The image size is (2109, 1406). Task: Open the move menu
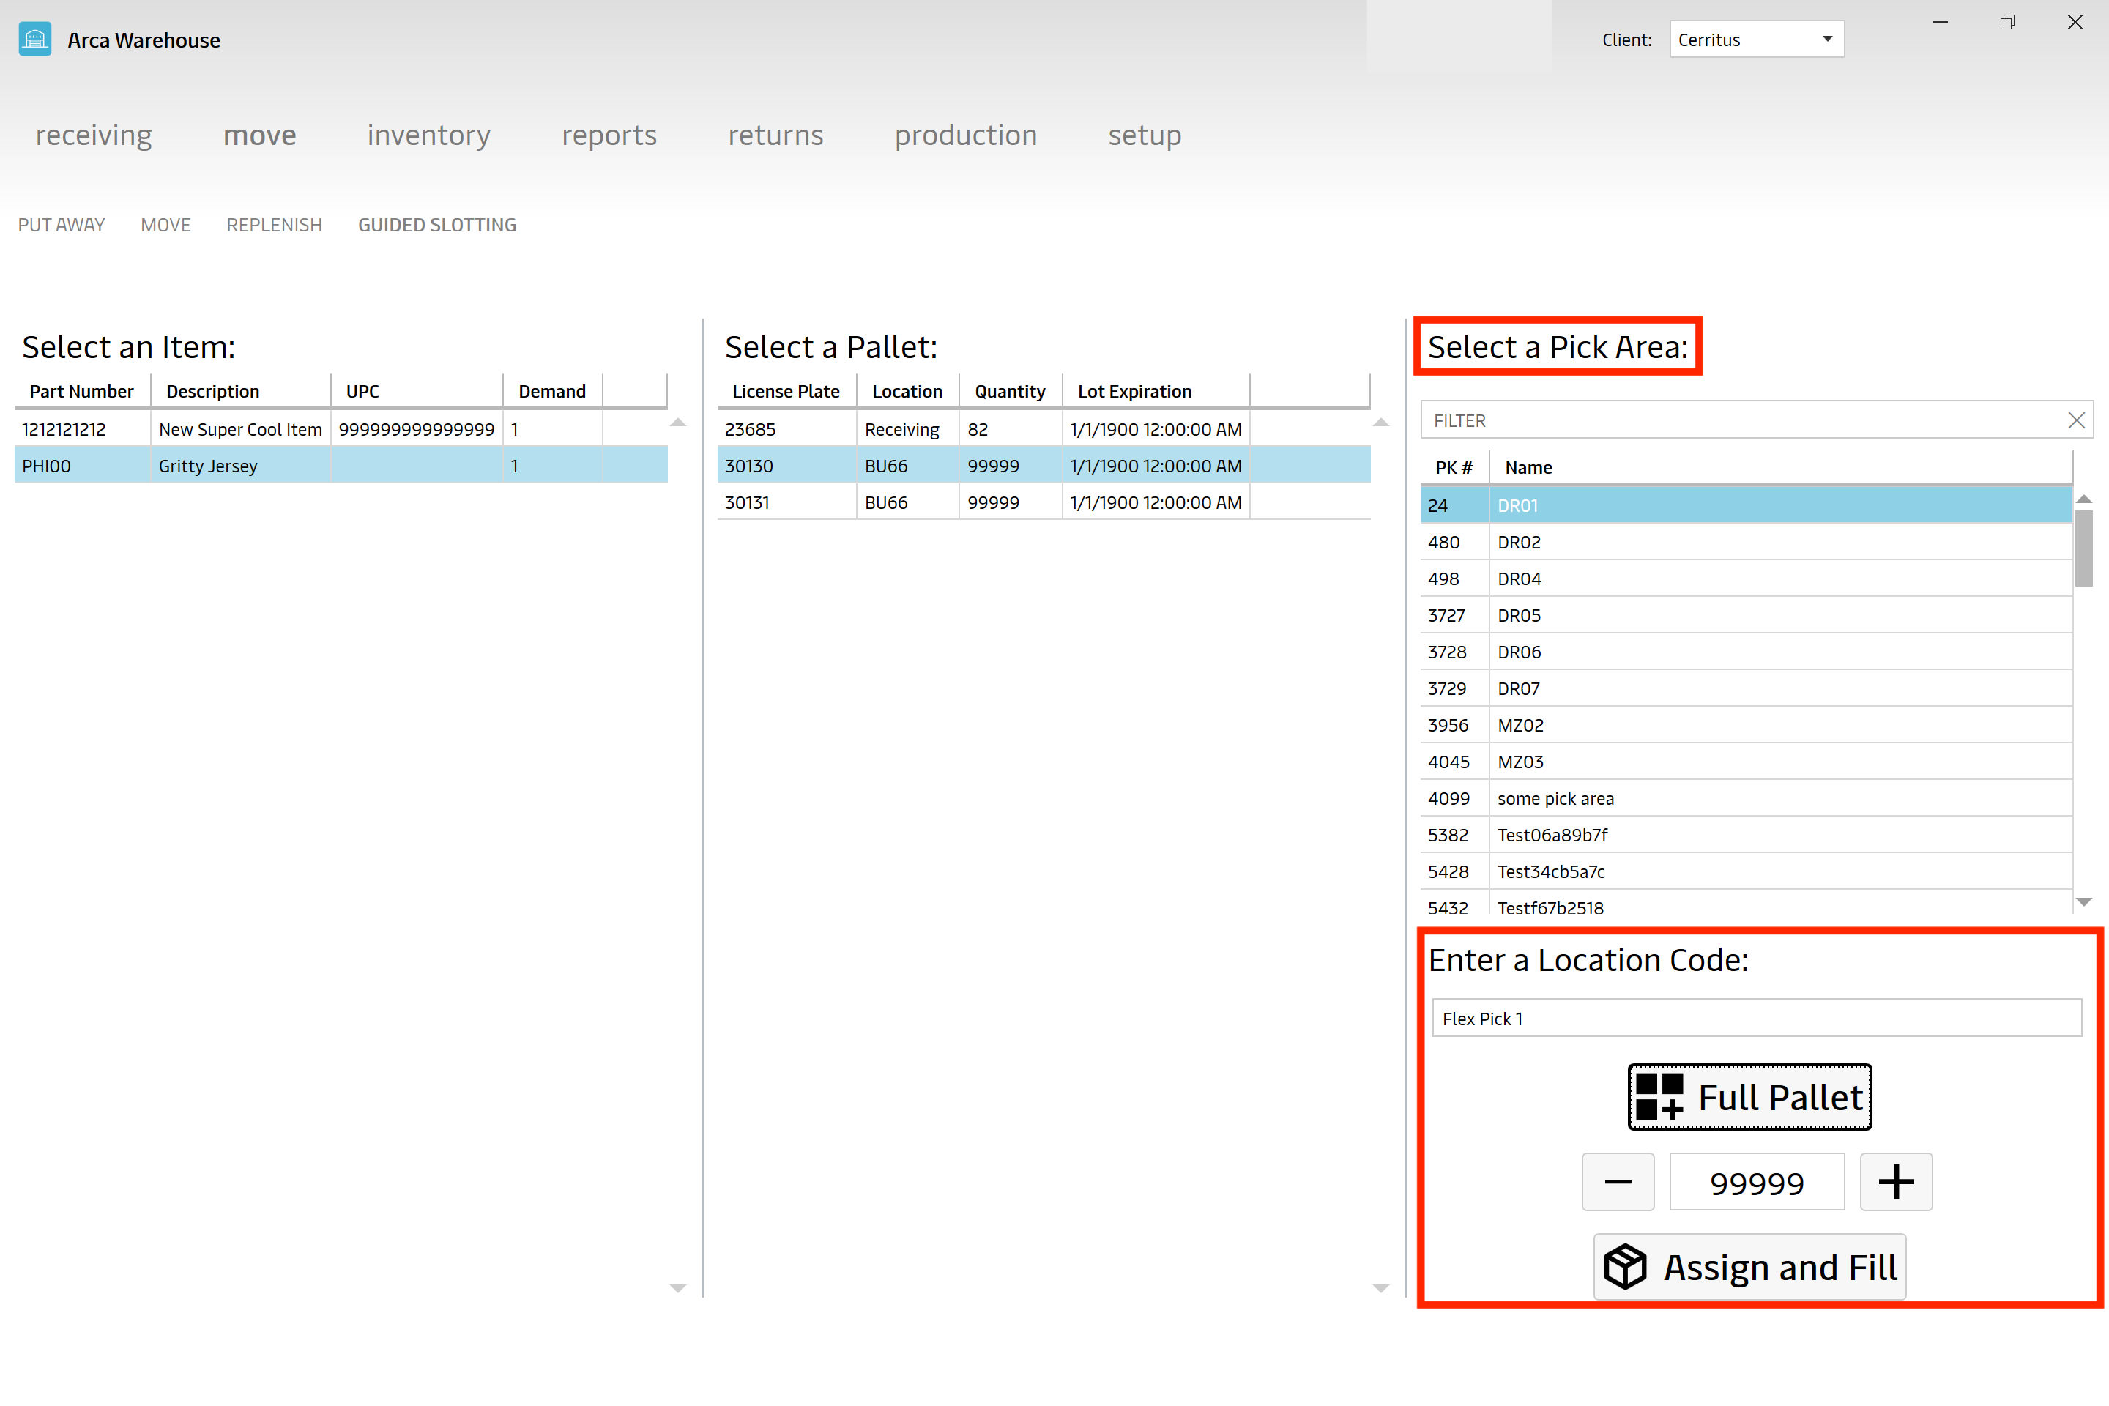(259, 135)
